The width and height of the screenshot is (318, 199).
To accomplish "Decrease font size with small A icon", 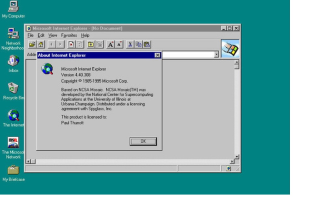I will pyautogui.click(x=119, y=44).
